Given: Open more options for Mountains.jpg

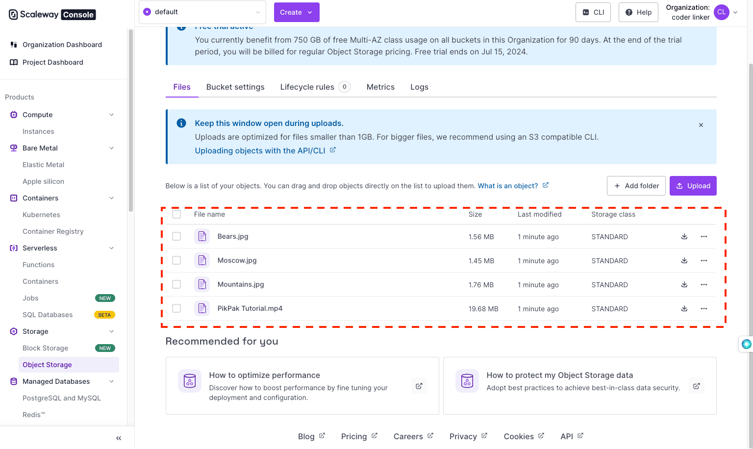Looking at the screenshot, I should (x=704, y=284).
